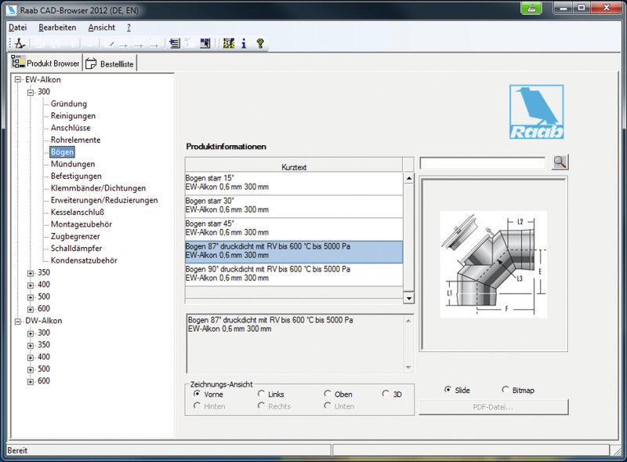Screen dimensions: 627x462
Task: Click the description text box
Action: pyautogui.click(x=300, y=344)
